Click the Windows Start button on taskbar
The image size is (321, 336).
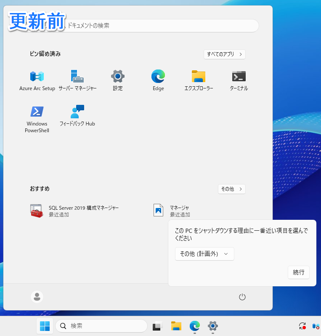point(45,326)
